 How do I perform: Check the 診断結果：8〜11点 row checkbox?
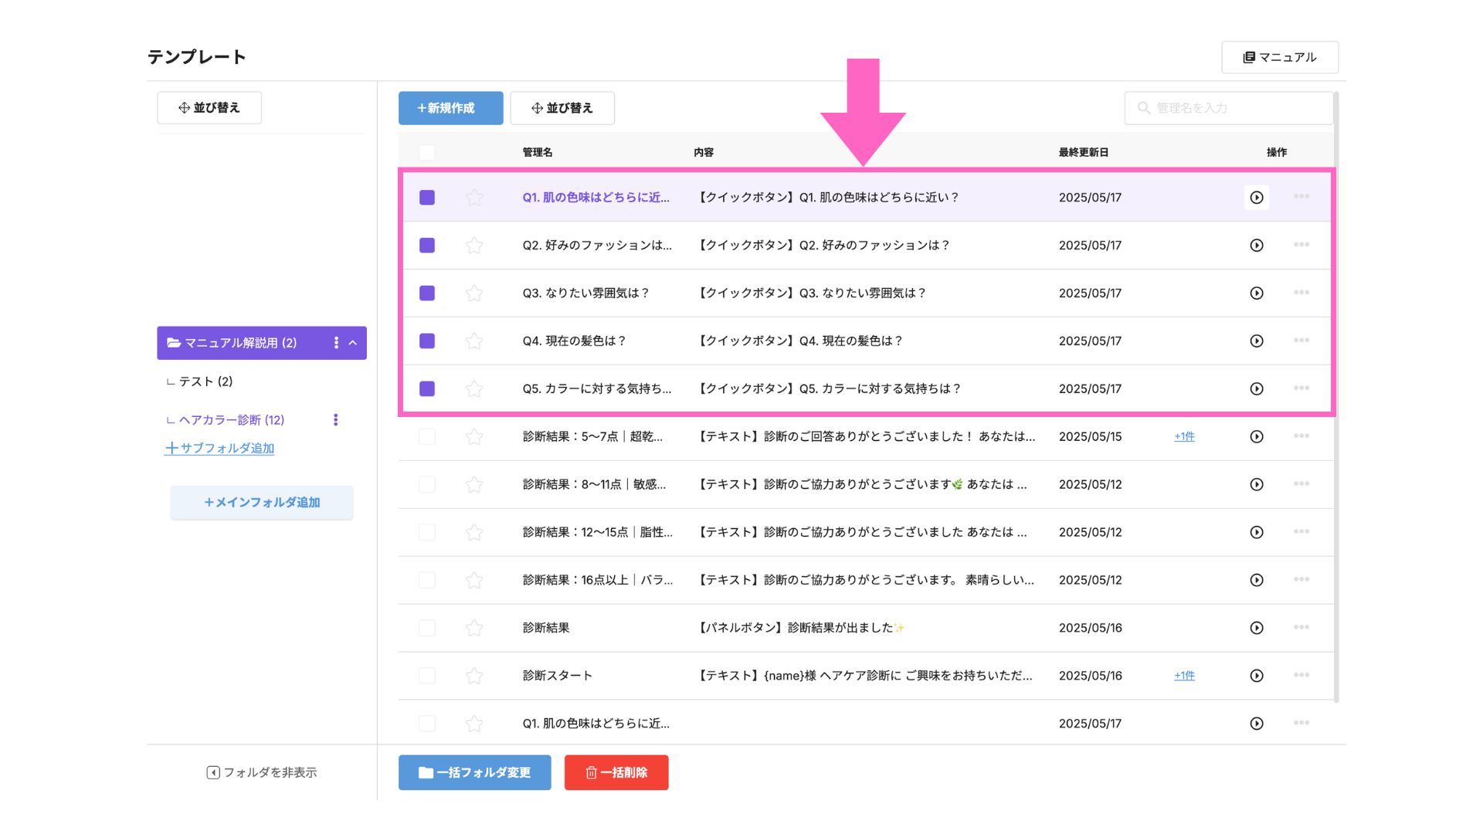pos(427,484)
